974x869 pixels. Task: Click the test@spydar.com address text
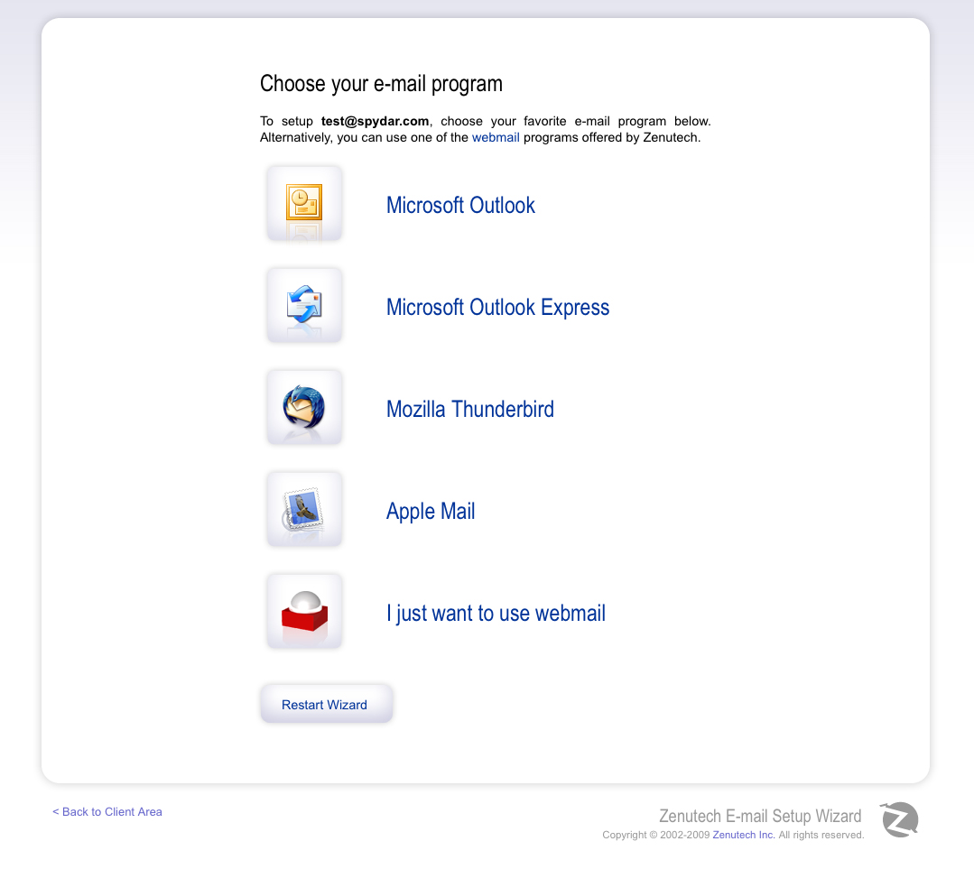(375, 121)
